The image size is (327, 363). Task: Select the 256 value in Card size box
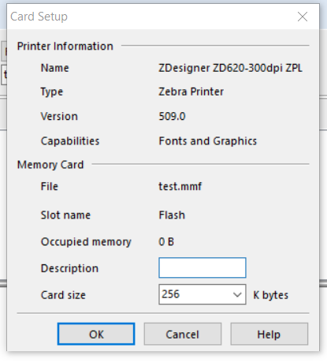pyautogui.click(x=171, y=294)
